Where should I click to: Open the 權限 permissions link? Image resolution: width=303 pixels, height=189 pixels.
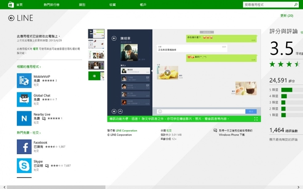pos(35,49)
